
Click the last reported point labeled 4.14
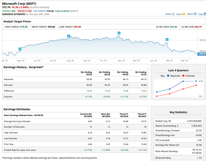pyautogui.click(x=196, y=81)
